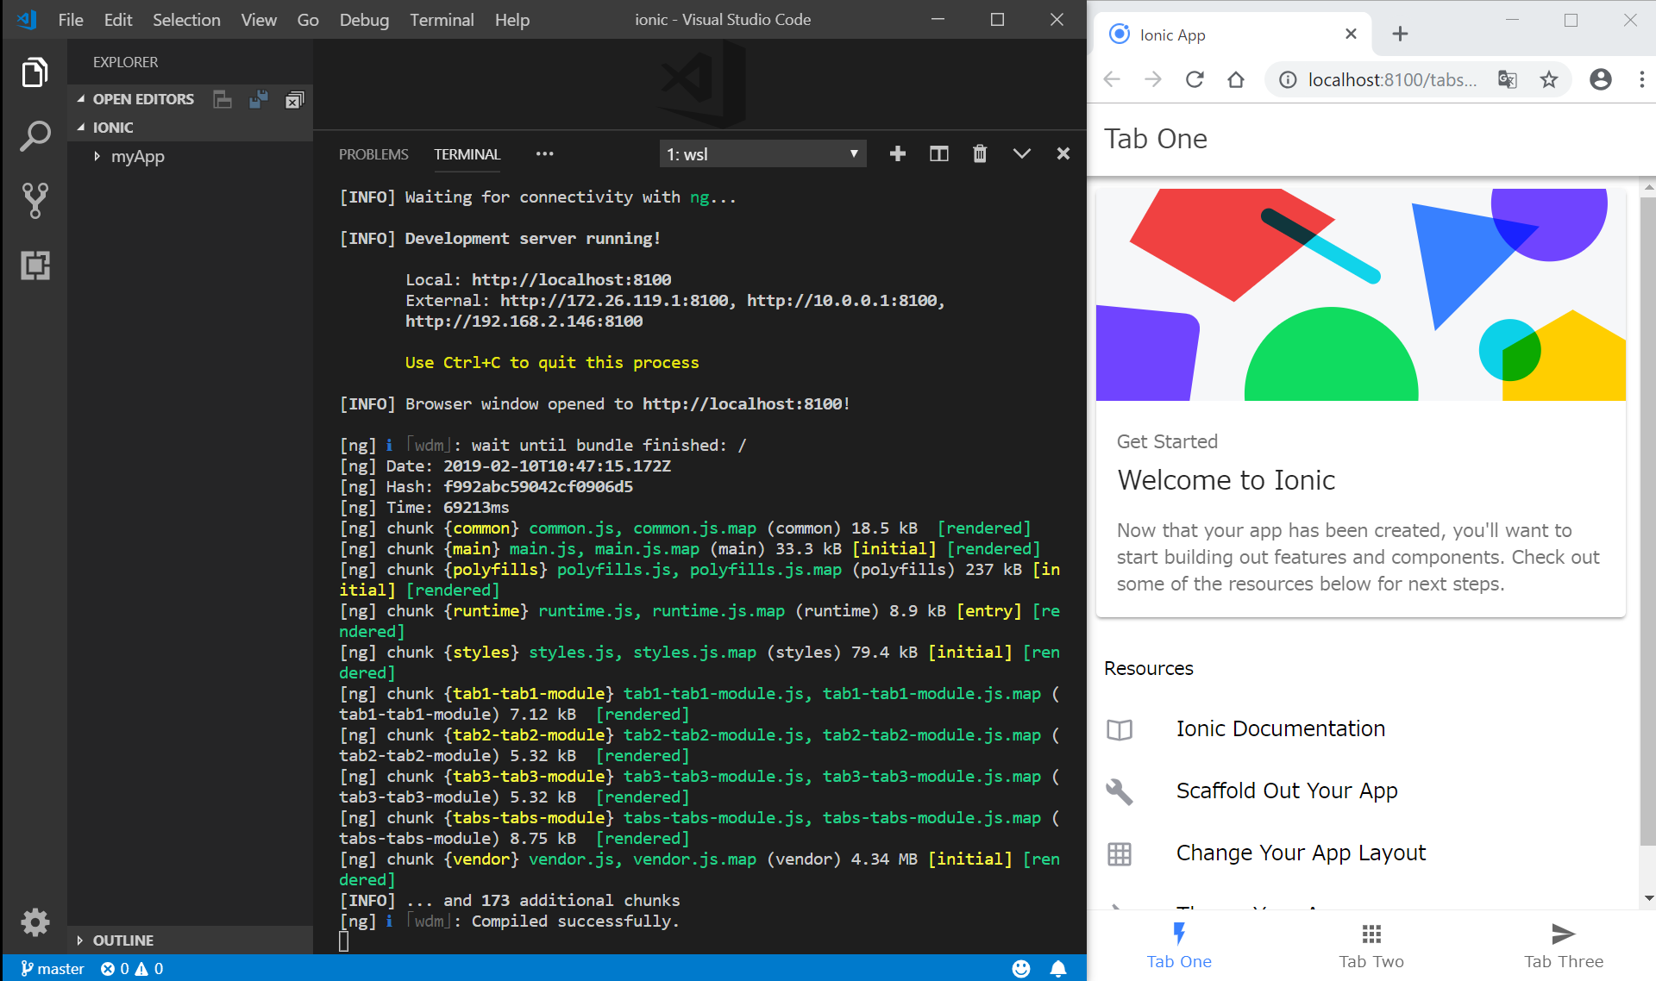Bookmark page with the star icon

[1549, 80]
